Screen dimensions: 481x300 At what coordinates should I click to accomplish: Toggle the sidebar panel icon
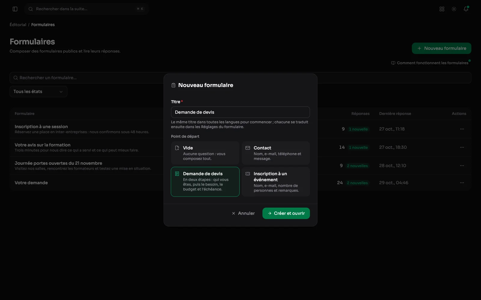click(15, 9)
